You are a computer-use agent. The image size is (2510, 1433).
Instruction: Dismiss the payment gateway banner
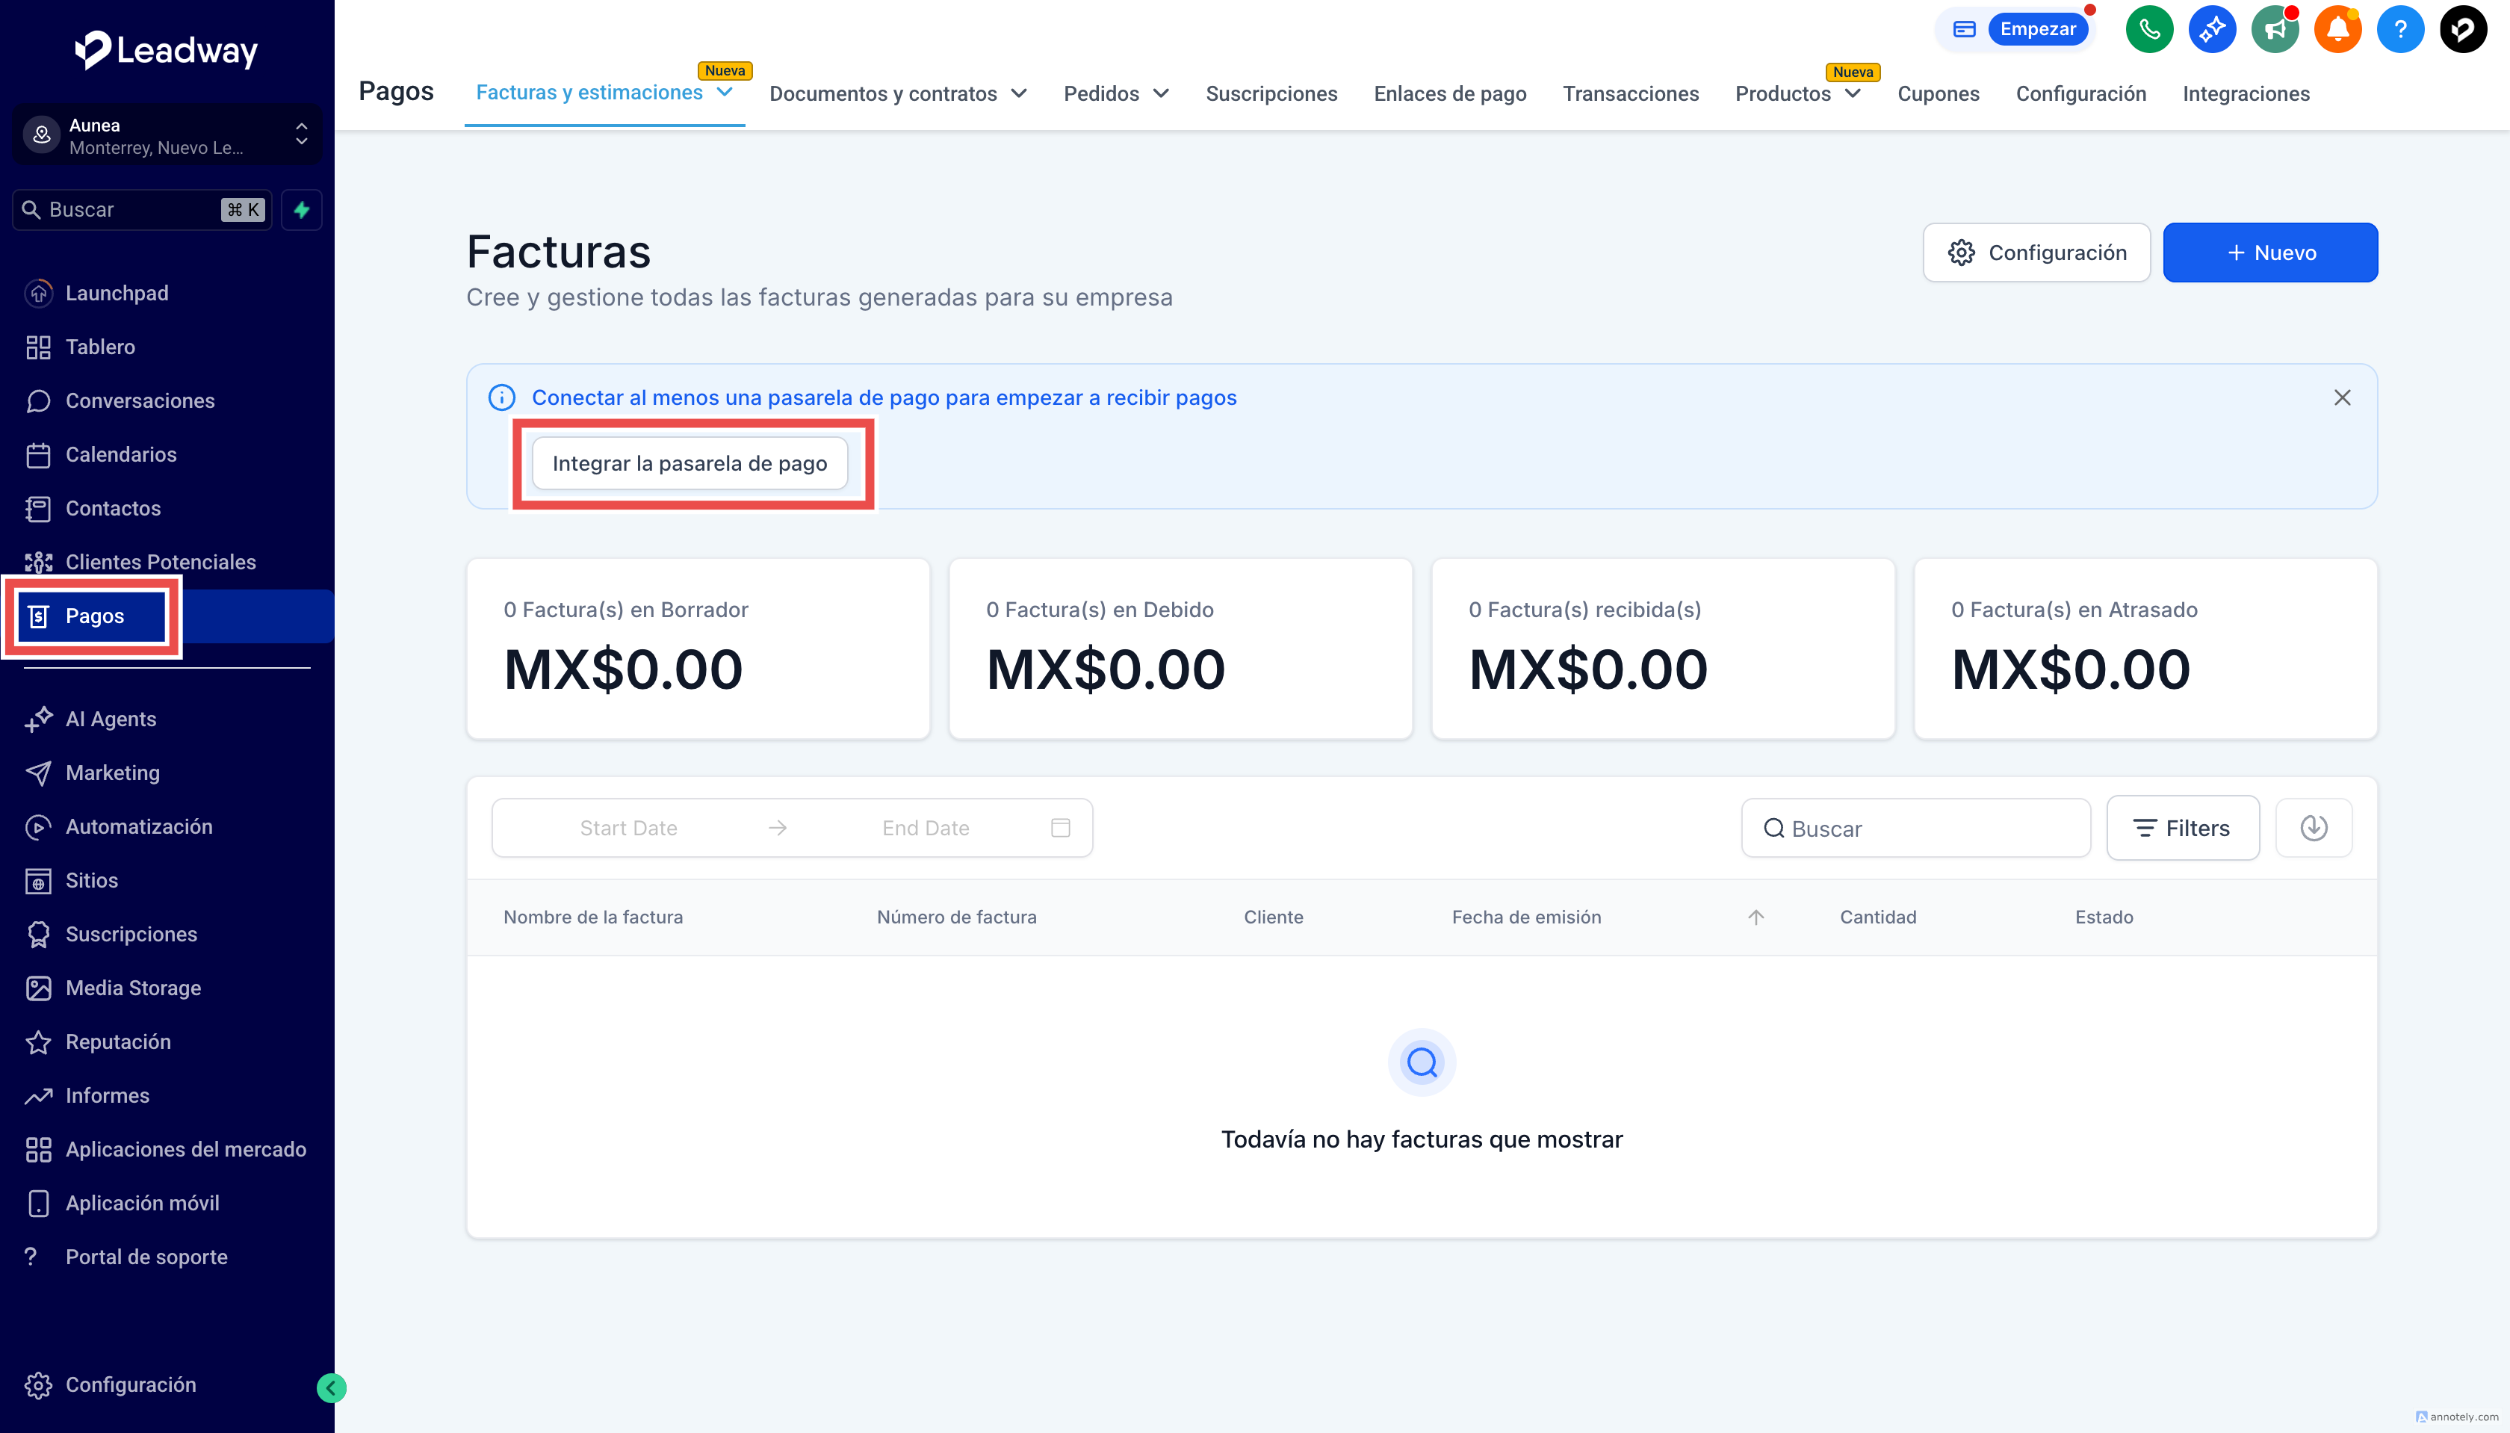[2342, 397]
